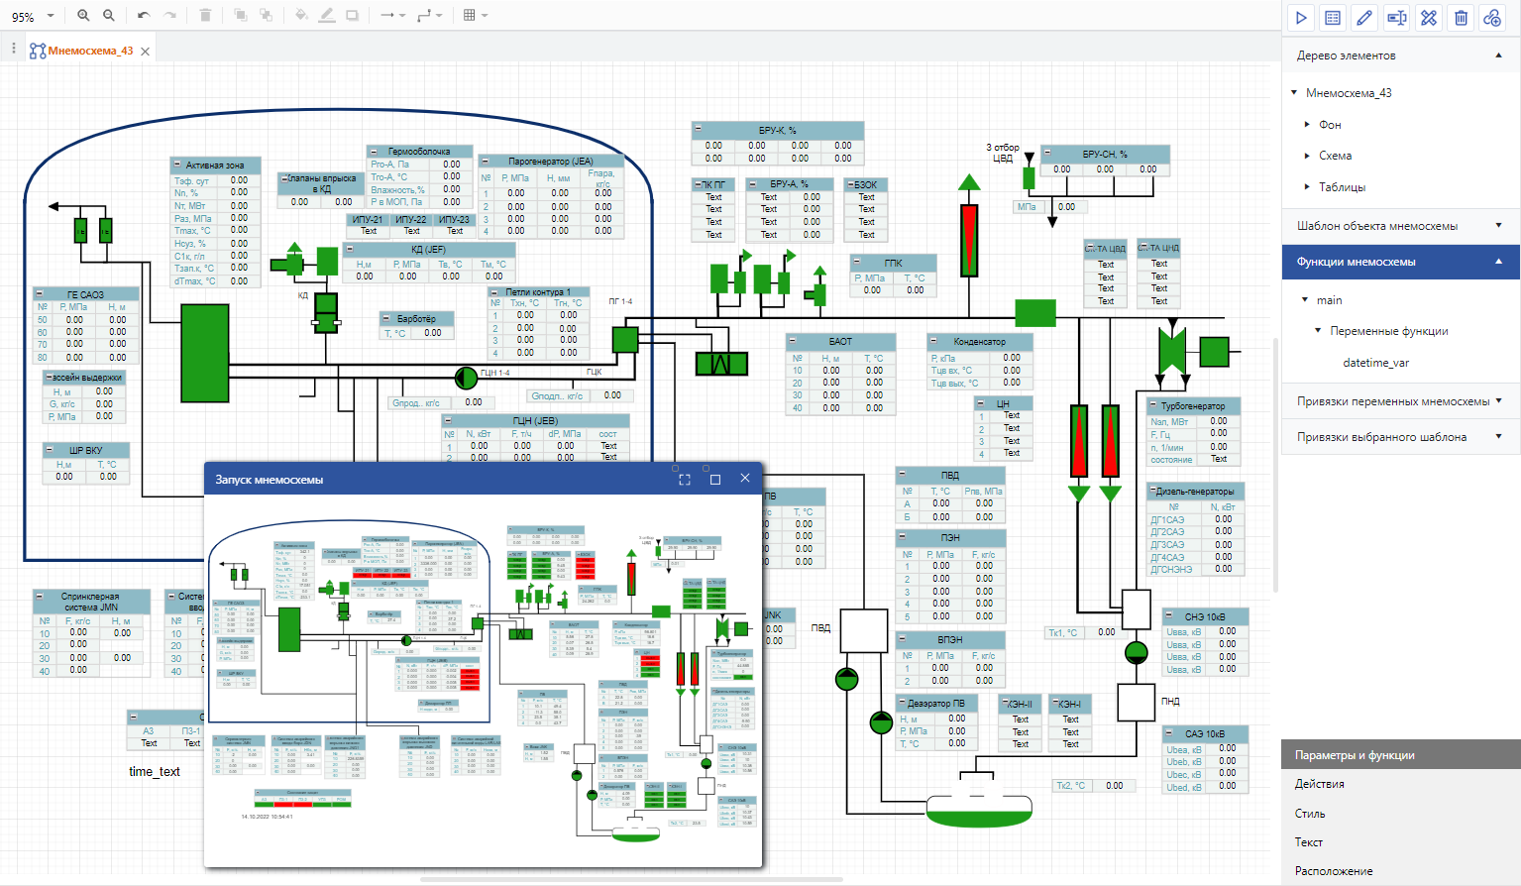Viewport: 1521px width, 886px height.
Task: Expand Привязки переменных мнемосхемы section
Action: pos(1498,401)
